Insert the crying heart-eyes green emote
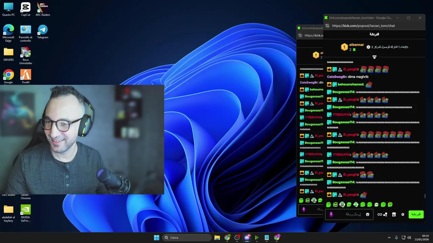Viewport: 433px width, 243px height. [x=390, y=205]
